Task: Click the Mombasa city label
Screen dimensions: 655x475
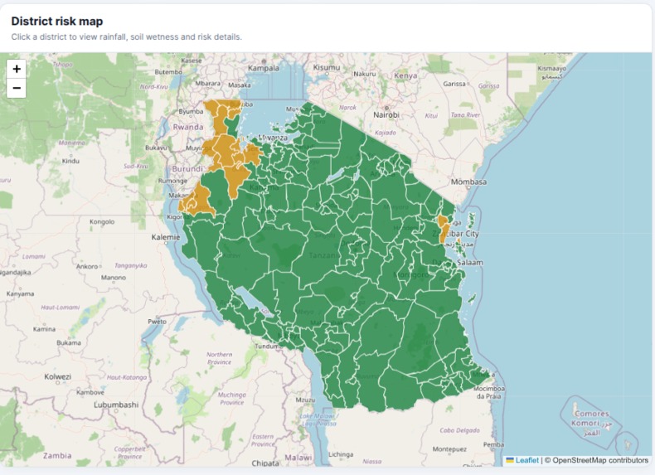Action: 468,182
